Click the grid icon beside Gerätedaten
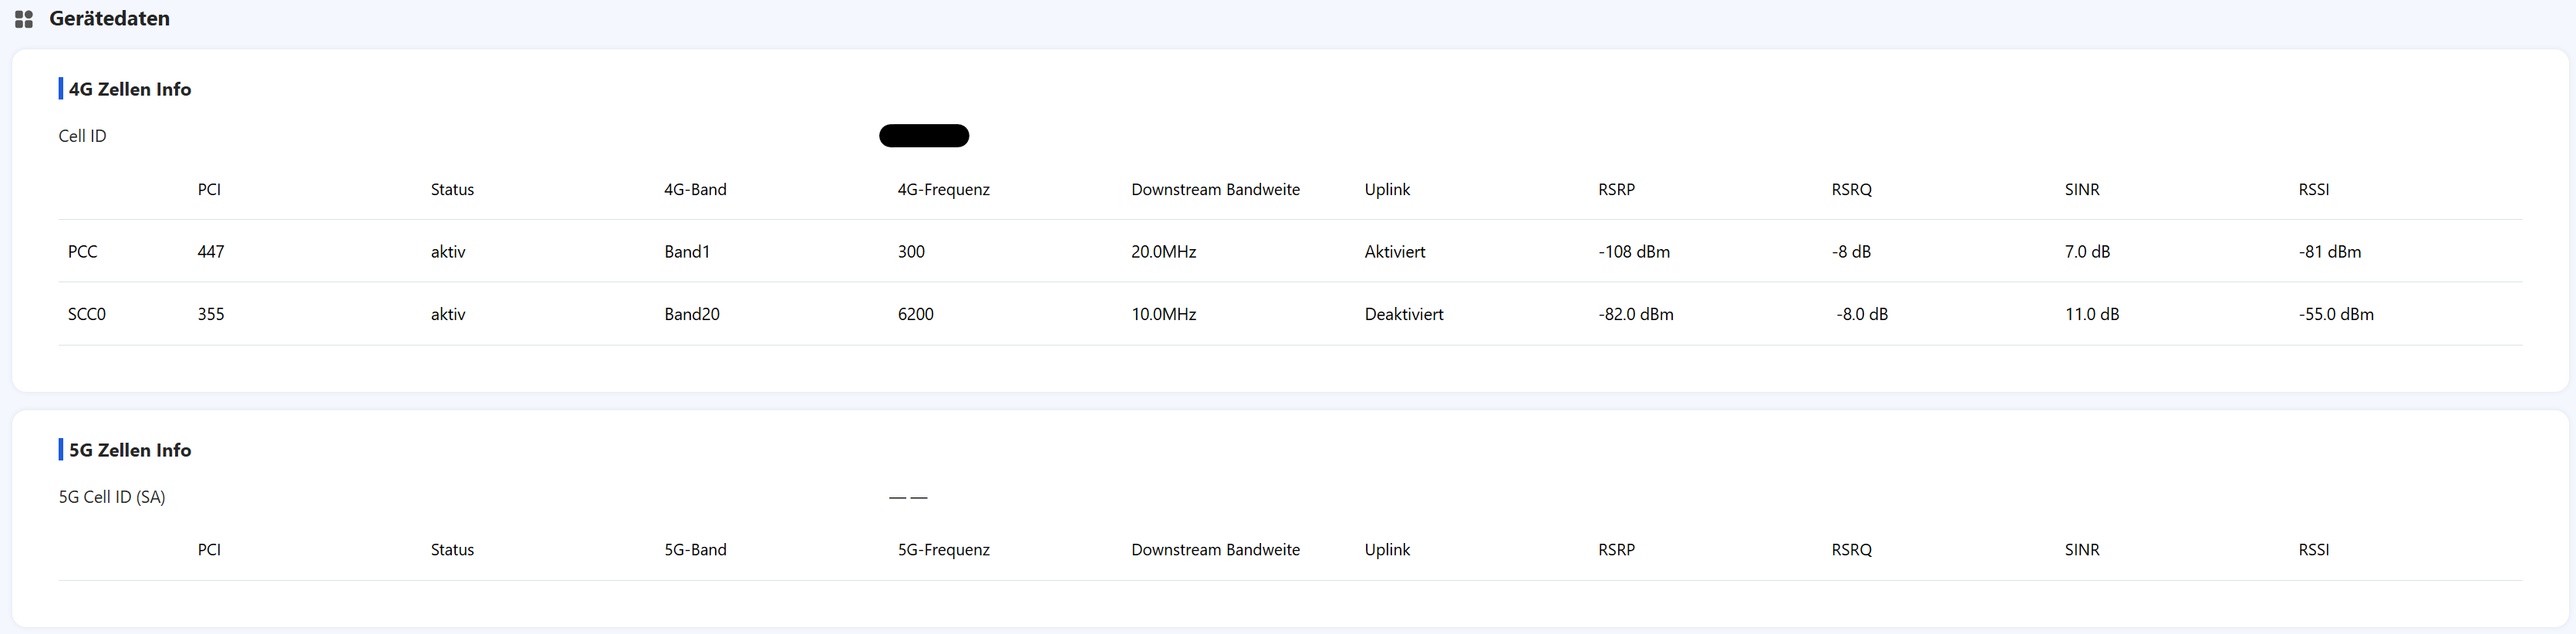The height and width of the screenshot is (634, 2576). [x=24, y=19]
